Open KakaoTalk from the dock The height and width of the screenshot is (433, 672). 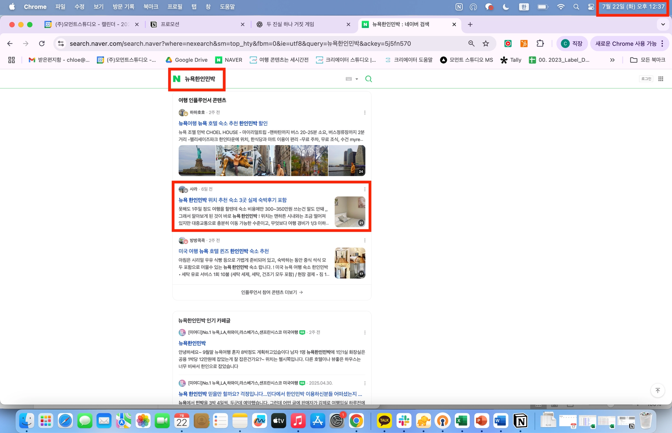click(x=384, y=421)
